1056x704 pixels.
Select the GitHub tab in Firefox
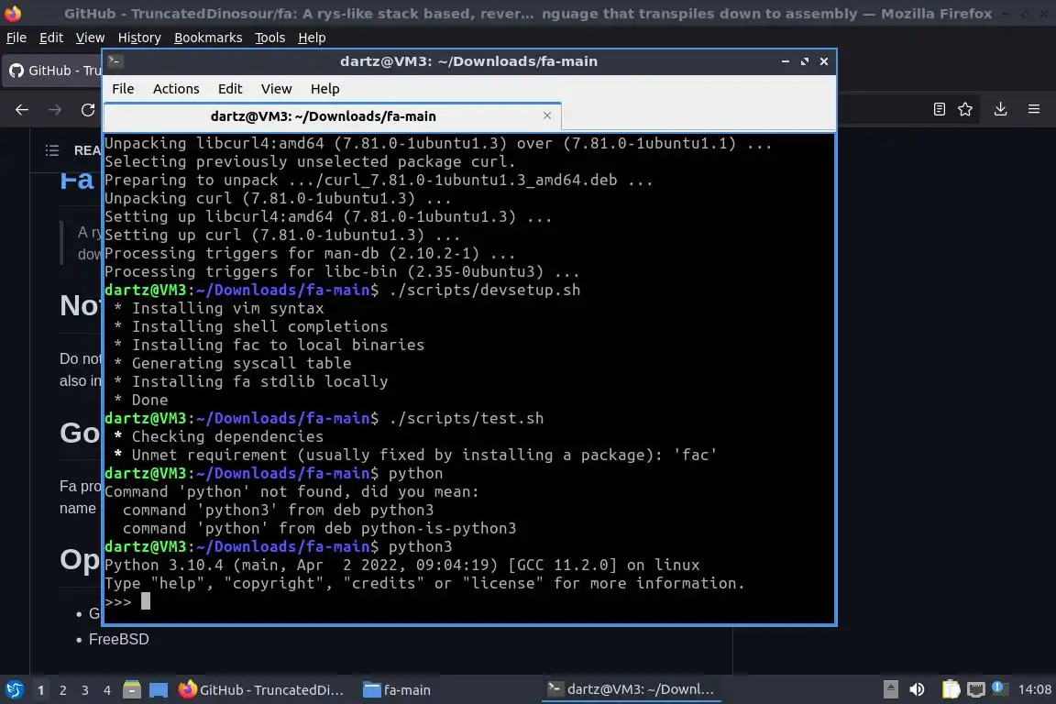(53, 71)
